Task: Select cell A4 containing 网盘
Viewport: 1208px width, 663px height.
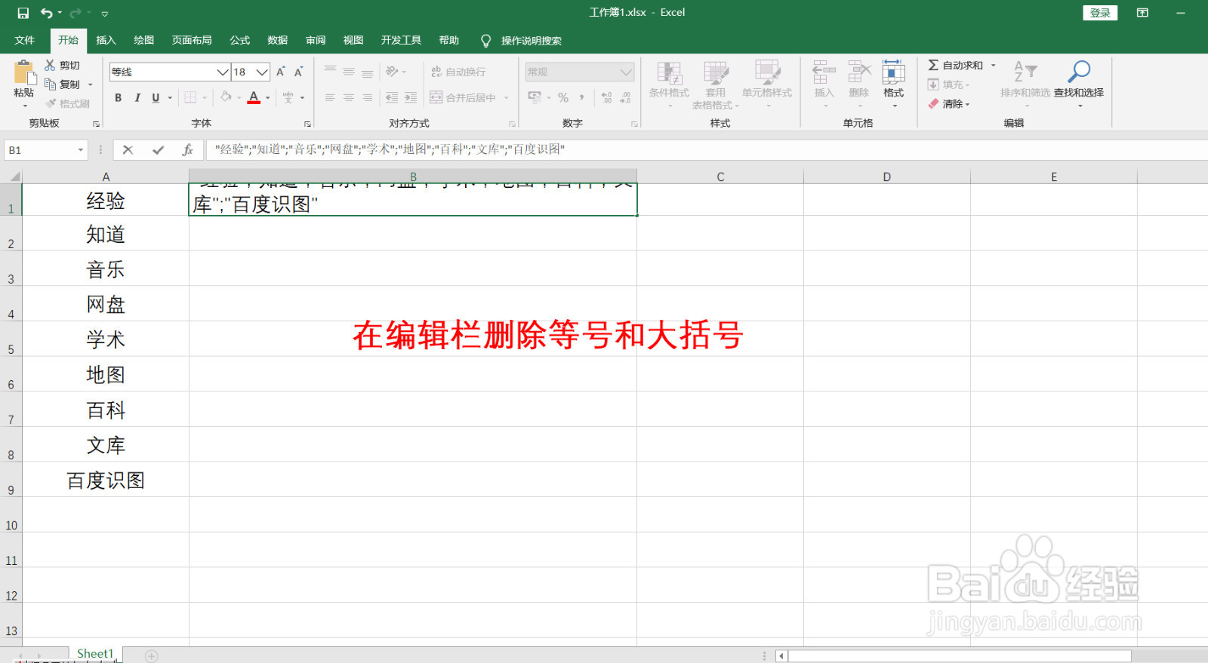Action: pyautogui.click(x=106, y=304)
